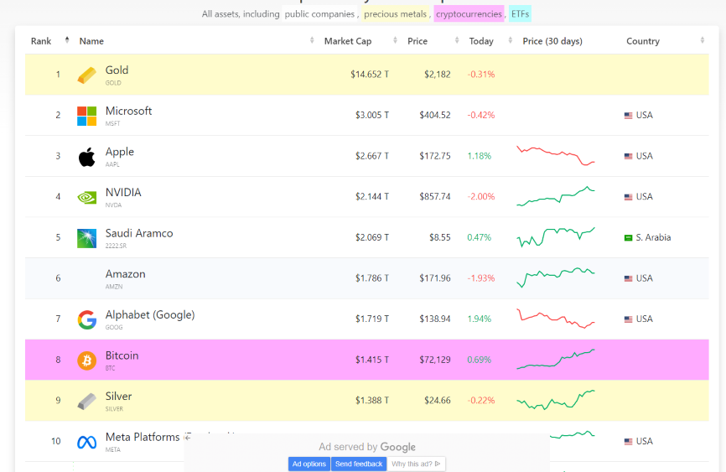Click the Microsoft logo icon
Image resolution: width=726 pixels, height=472 pixels.
pyautogui.click(x=86, y=116)
